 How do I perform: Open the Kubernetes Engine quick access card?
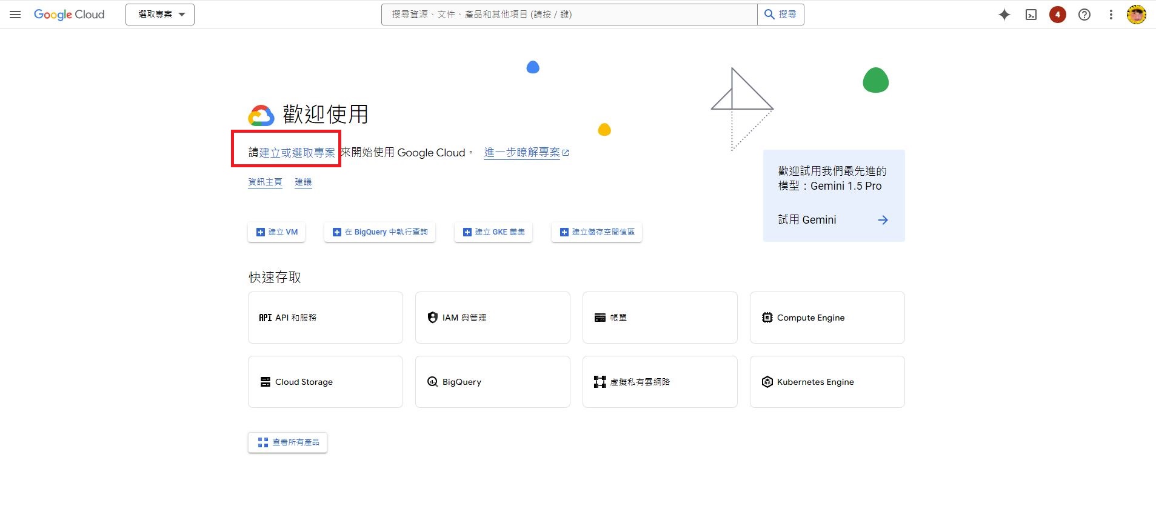(827, 382)
